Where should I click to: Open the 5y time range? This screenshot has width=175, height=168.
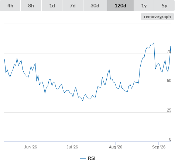click(x=164, y=6)
